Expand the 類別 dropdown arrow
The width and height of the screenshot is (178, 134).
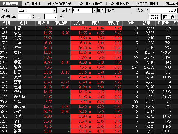[54, 10]
